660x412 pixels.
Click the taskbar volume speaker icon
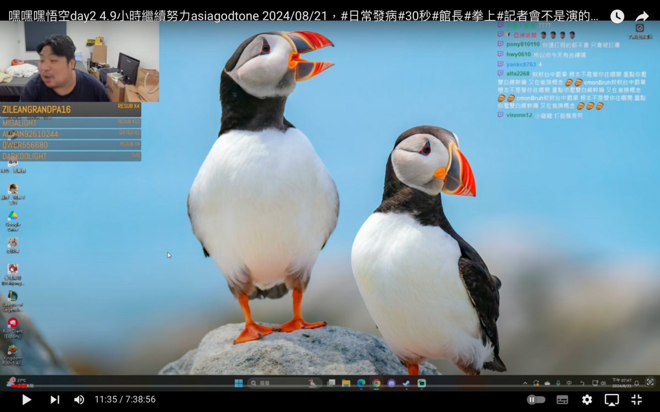(x=603, y=383)
